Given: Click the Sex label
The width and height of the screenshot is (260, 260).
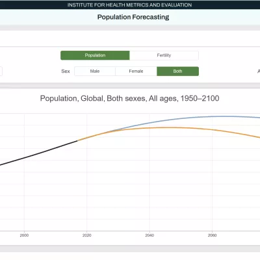Looking at the screenshot, I should point(66,71).
